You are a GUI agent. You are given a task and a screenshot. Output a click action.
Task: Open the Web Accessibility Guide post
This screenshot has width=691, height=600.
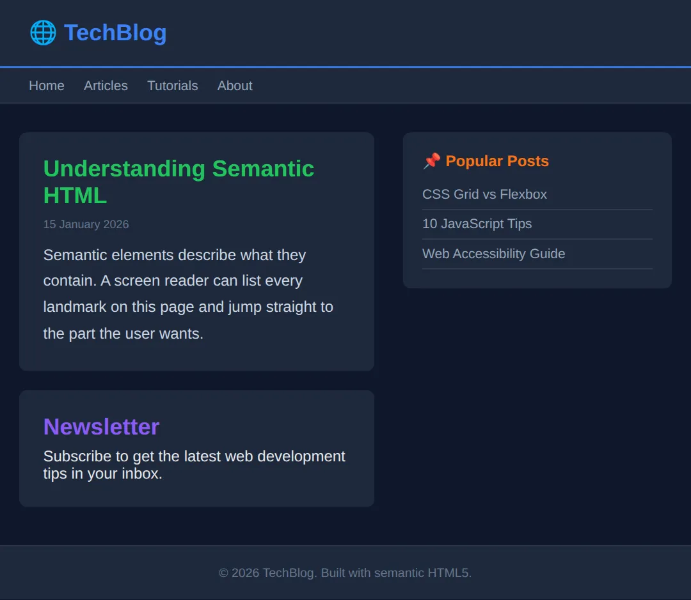pos(493,254)
